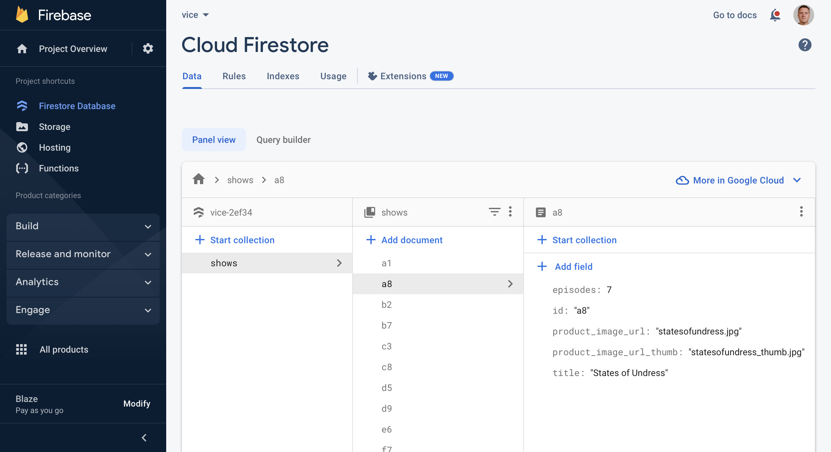The width and height of the screenshot is (831, 452).
Task: Open the vice project dropdown
Action: coord(195,15)
